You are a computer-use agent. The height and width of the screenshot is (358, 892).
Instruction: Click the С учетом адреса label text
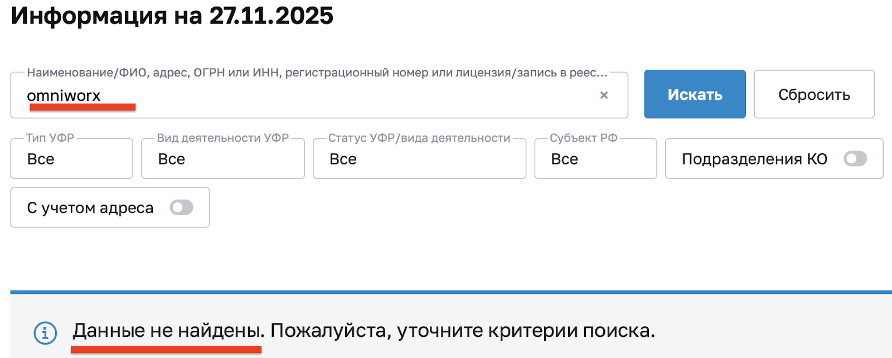tap(90, 208)
